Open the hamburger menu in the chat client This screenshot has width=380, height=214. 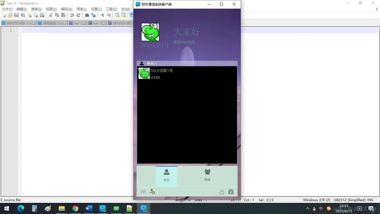click(x=143, y=191)
